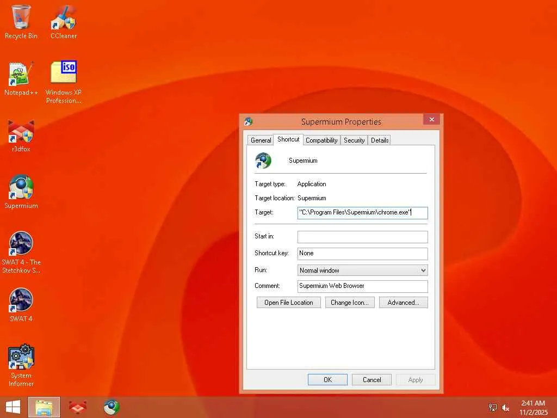Click the empty Start in field

[363, 237]
